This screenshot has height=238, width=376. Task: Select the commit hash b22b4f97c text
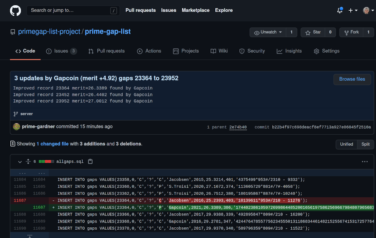click(x=321, y=127)
